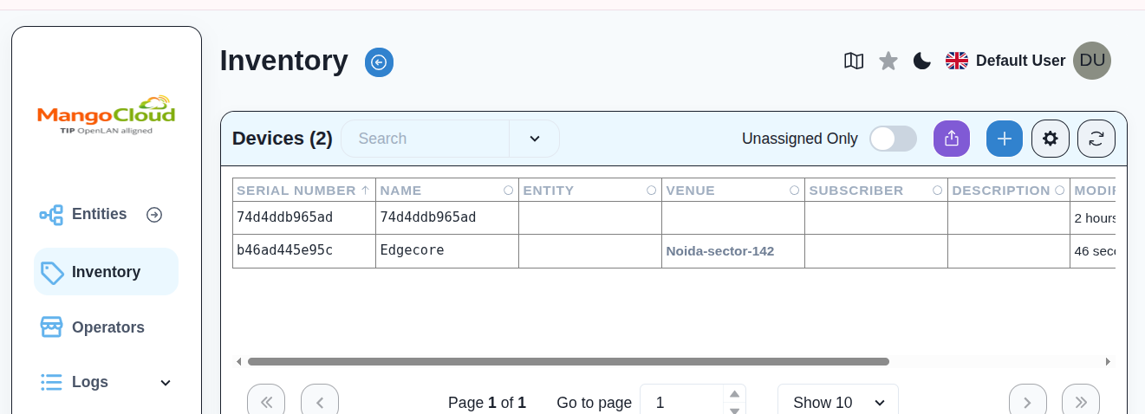Screen dimensions: 1145x414
Task: Expand the Logs sidebar menu
Action: click(x=166, y=383)
